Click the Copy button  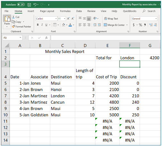coord(17,22)
